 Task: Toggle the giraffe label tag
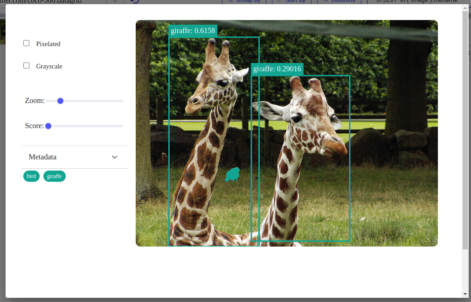tap(55, 176)
